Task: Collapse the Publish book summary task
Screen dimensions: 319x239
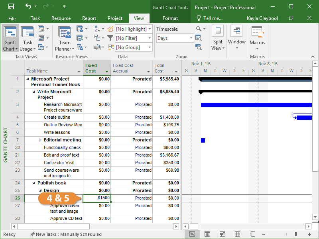Action: coord(34,183)
